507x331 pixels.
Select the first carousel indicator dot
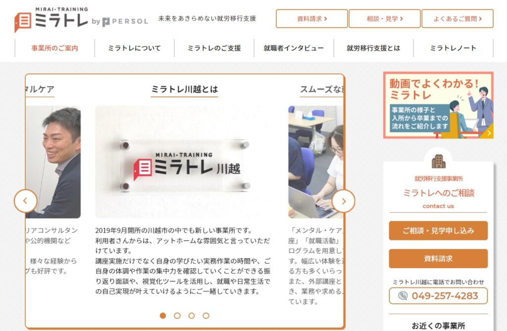[x=163, y=316]
